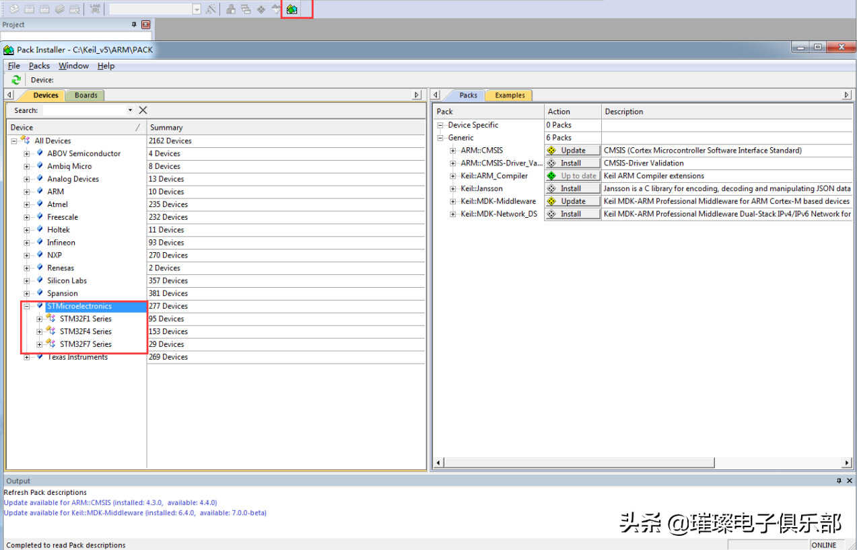Click the series icon beside STM32F4 Series
The height and width of the screenshot is (550, 857).
pos(50,331)
